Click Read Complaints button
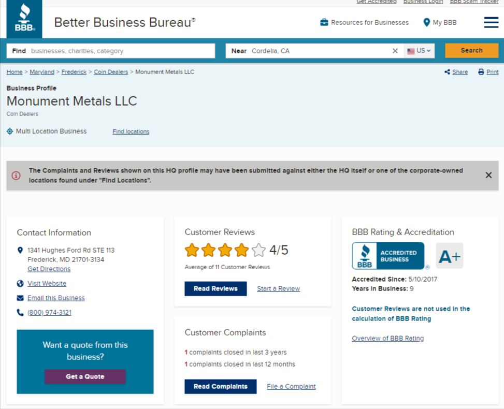504x409 pixels. tap(221, 387)
